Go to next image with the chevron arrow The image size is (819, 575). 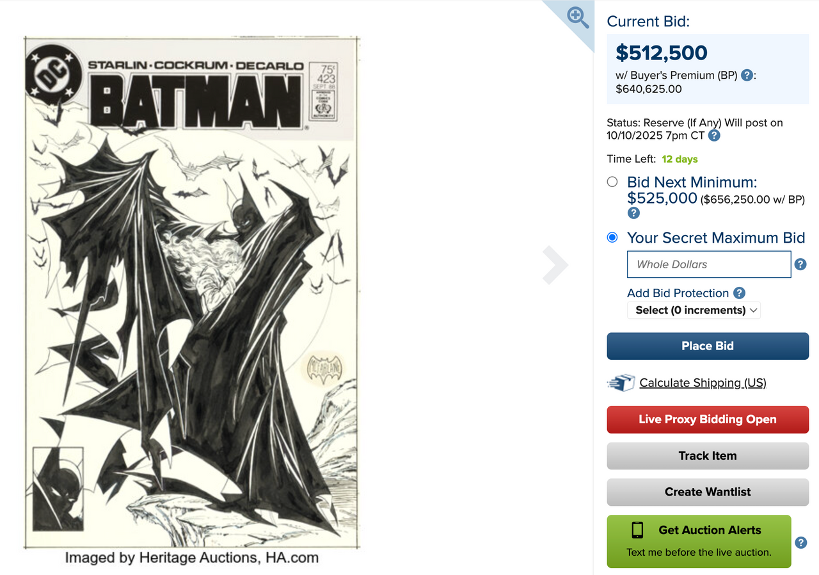pos(555,264)
